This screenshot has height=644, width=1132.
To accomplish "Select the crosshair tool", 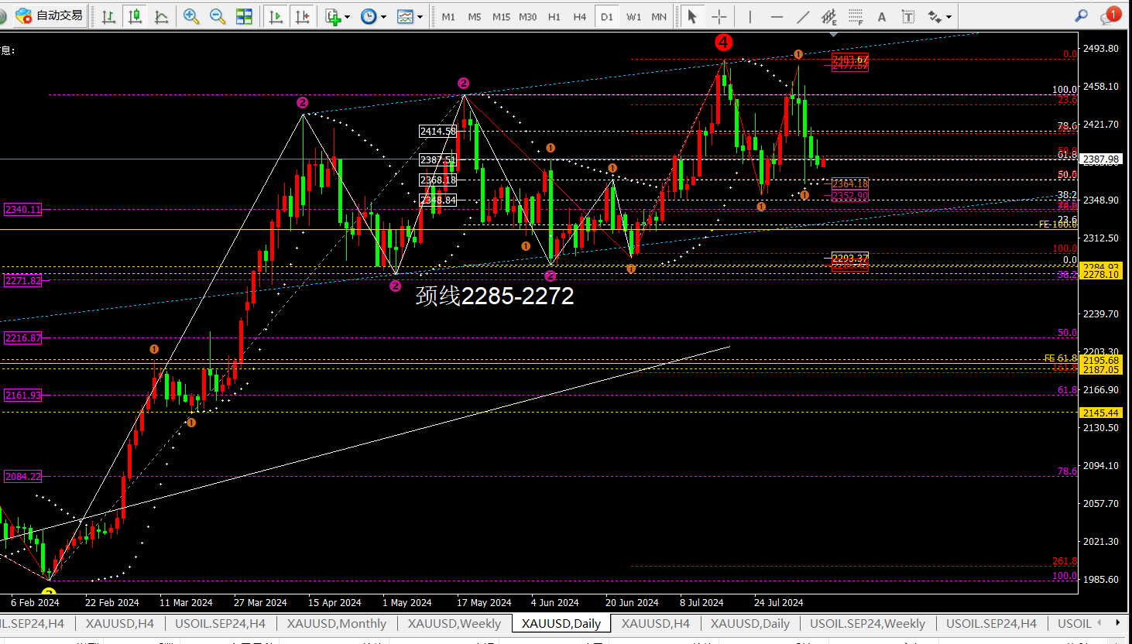I will (719, 16).
